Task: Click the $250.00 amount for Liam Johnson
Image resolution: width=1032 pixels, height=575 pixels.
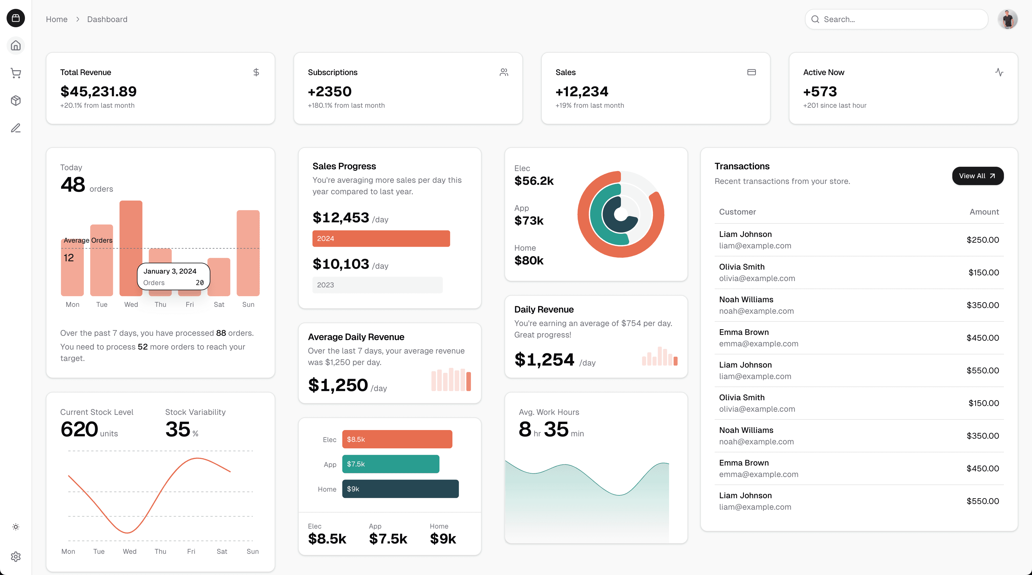Action: [x=982, y=240]
